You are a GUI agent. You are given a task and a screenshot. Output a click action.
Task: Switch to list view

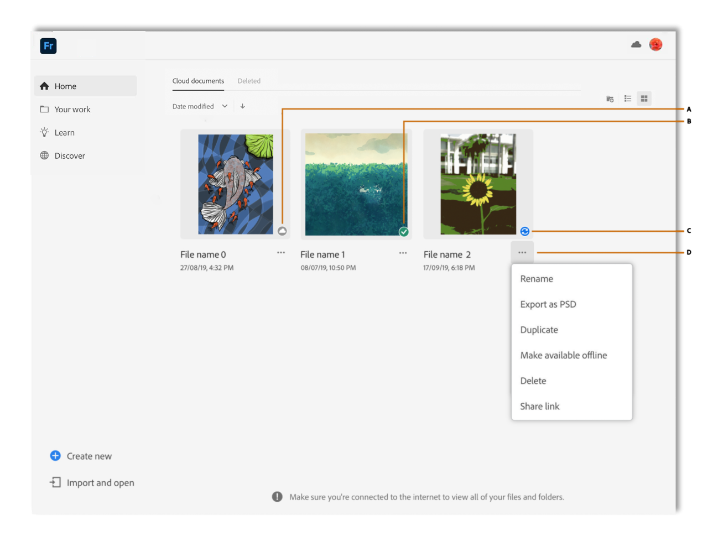(x=628, y=98)
